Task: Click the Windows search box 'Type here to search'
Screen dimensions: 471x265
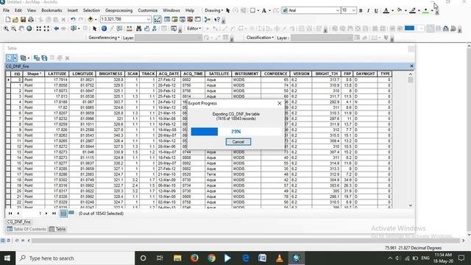Action: (75, 258)
